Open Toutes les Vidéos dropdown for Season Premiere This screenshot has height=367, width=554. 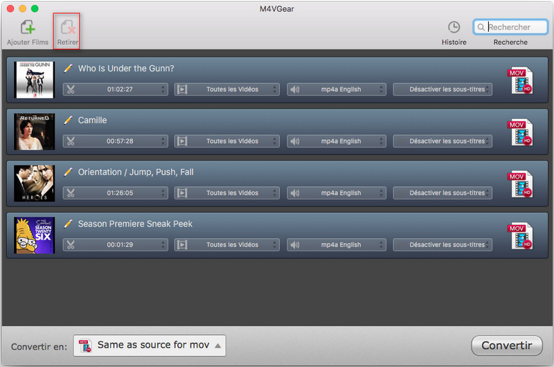227,245
